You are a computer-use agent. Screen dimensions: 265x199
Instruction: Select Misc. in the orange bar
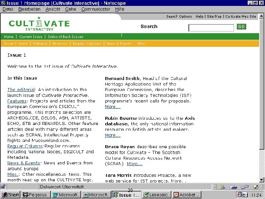pos(141,43)
